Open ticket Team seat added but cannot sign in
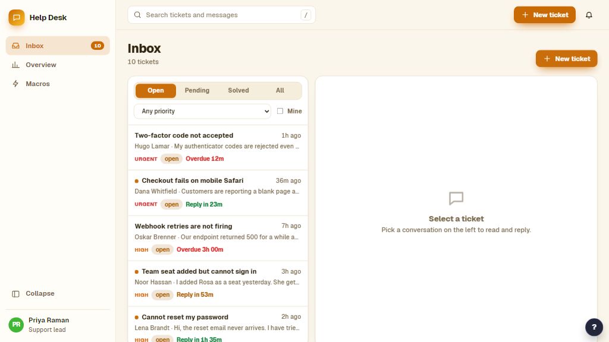609x342 pixels. coord(218,283)
